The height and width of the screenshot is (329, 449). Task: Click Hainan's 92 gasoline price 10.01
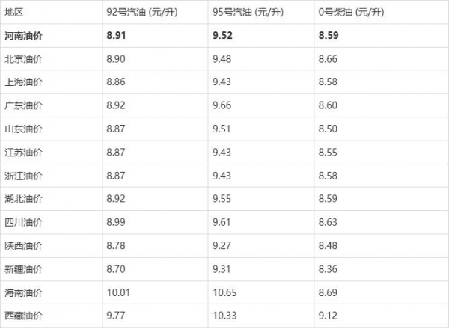pyautogui.click(x=118, y=292)
